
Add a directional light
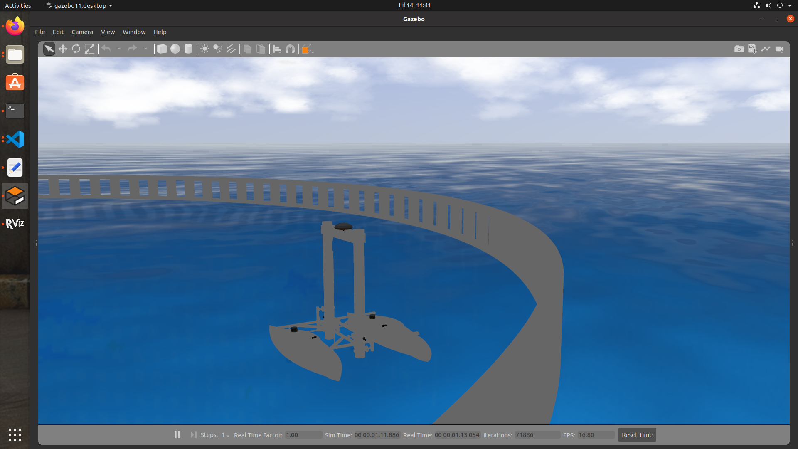(231, 49)
